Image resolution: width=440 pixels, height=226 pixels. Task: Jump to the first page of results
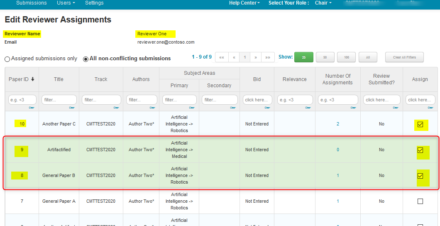[x=222, y=57]
